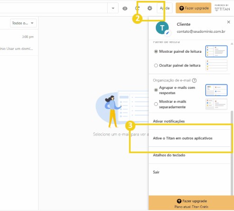Click the contato@seudominio.com.br address
This screenshot has height=211, width=234.
(201, 31)
